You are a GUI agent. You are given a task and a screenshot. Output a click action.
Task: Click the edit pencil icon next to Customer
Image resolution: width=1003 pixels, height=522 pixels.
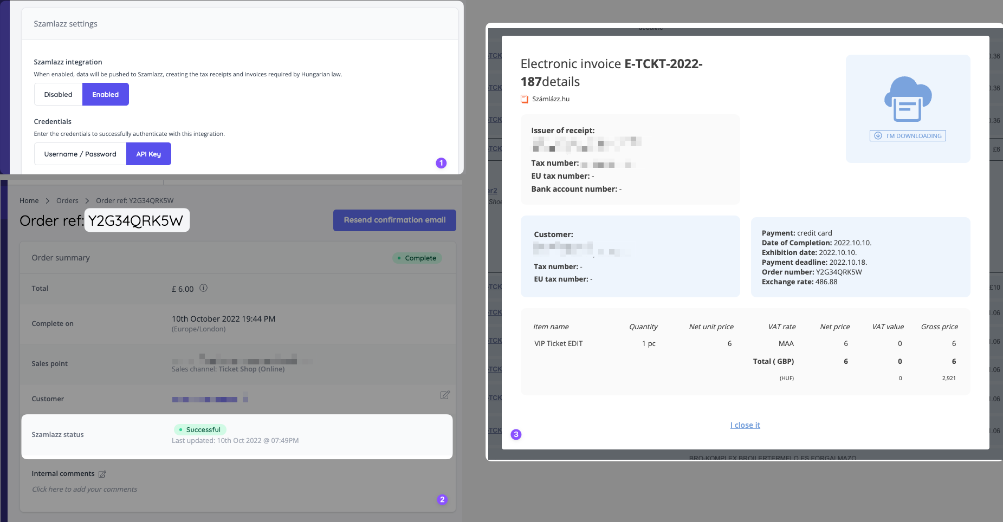(x=445, y=395)
